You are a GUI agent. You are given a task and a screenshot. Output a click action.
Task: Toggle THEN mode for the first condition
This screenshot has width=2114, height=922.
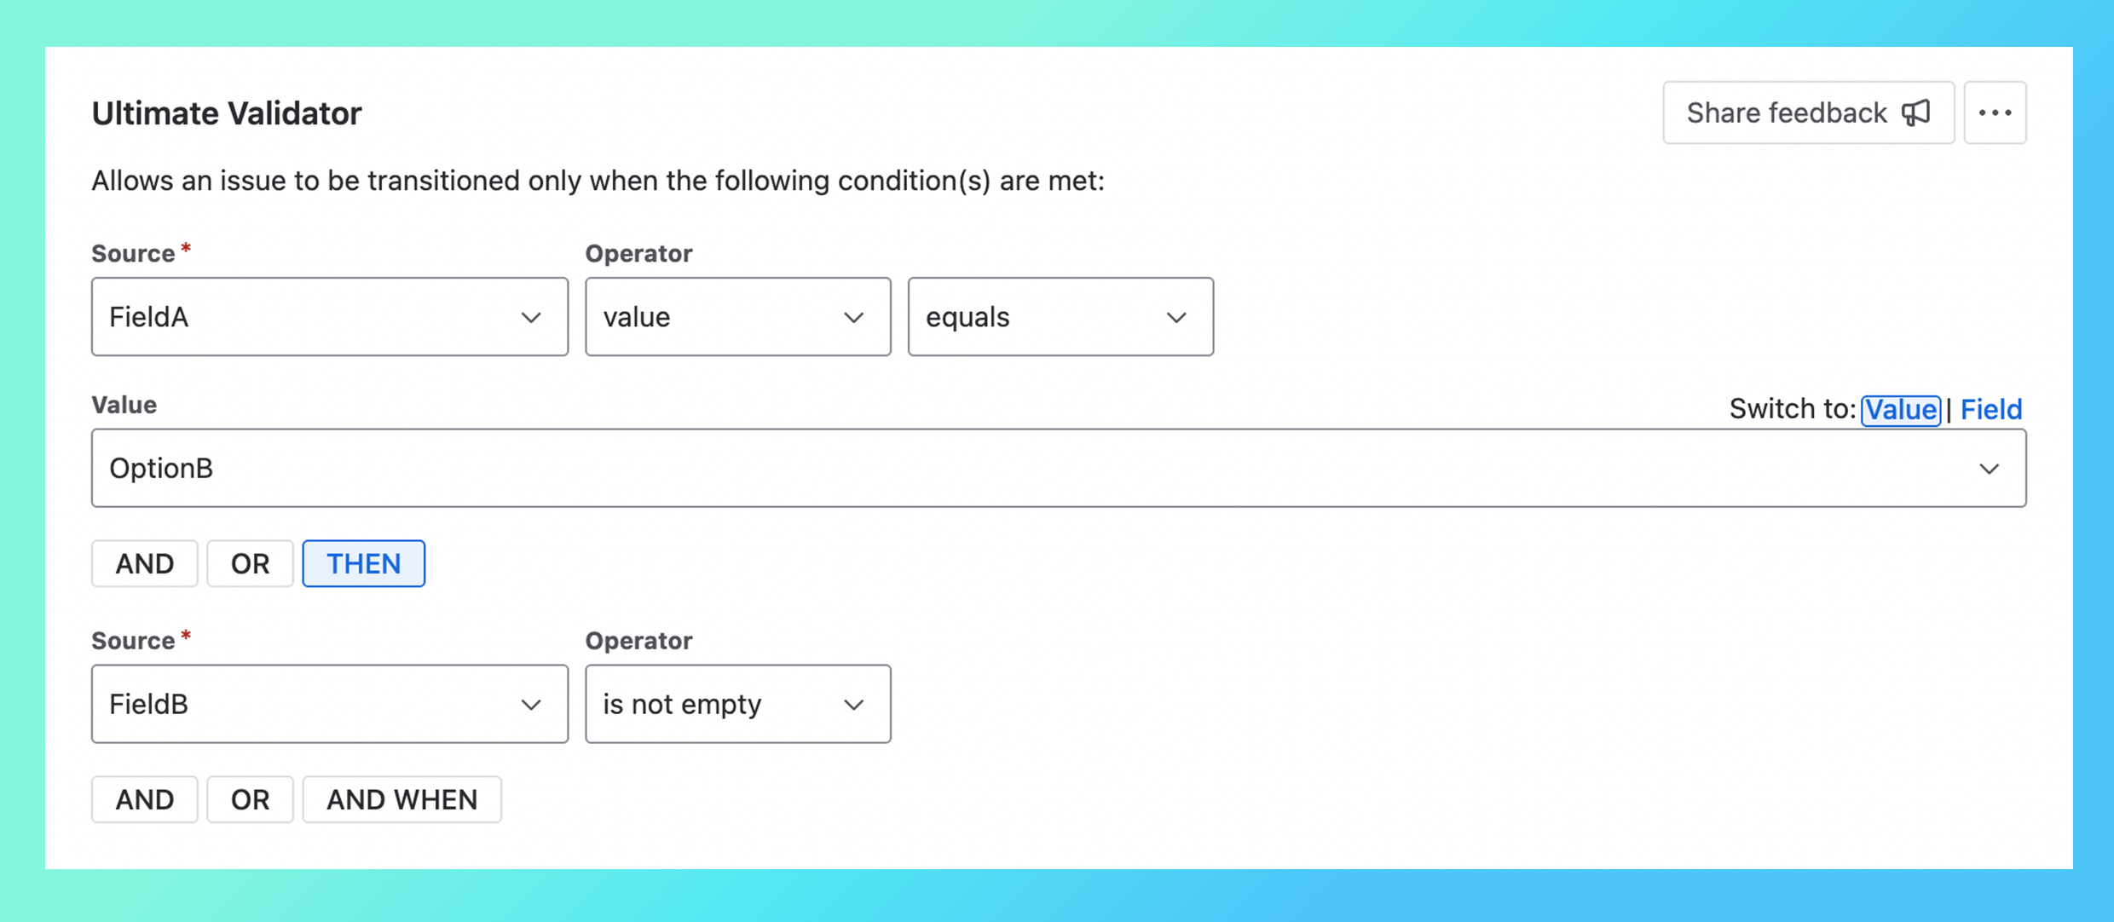[363, 563]
